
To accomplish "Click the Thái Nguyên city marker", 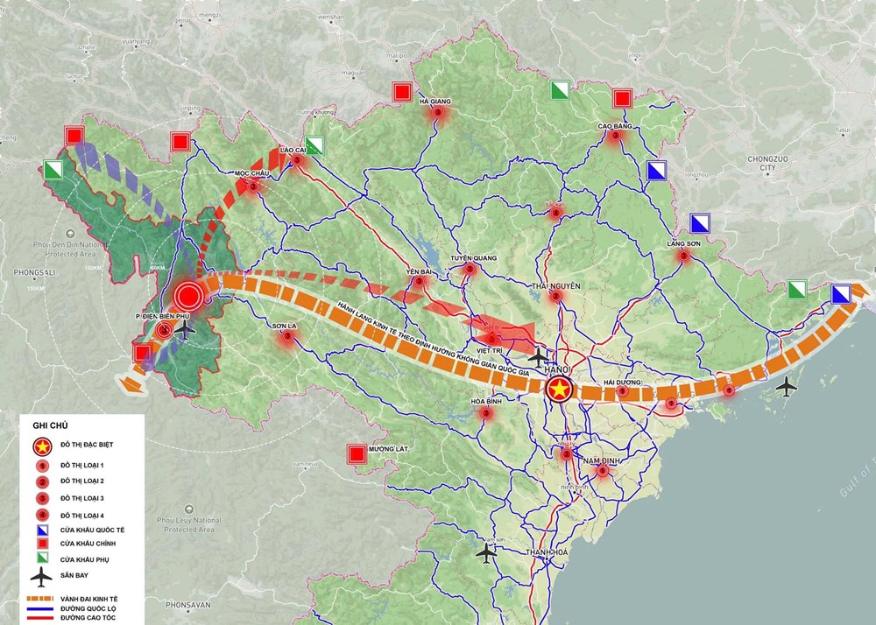I will pyautogui.click(x=556, y=297).
